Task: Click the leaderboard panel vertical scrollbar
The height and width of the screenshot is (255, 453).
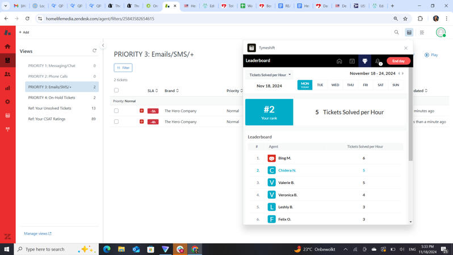Action: (x=410, y=114)
